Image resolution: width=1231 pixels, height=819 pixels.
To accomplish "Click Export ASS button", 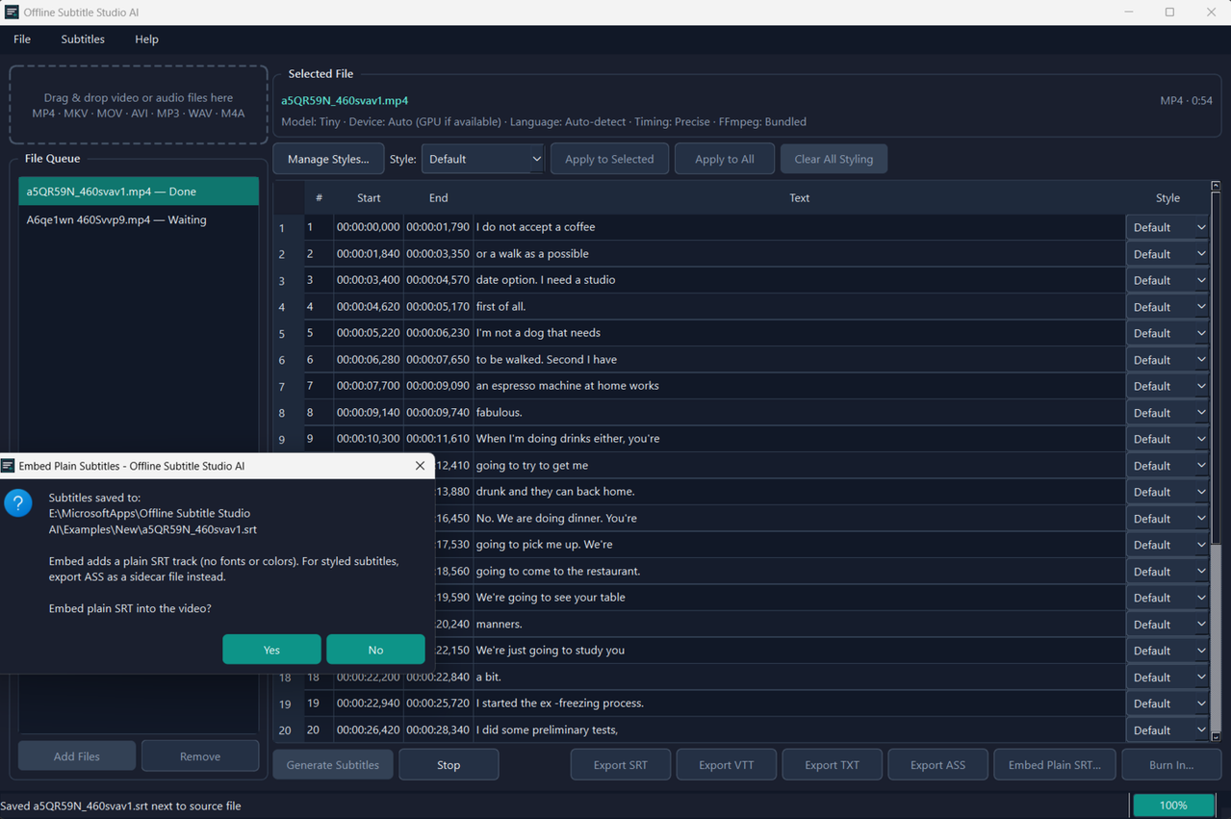I will click(938, 765).
